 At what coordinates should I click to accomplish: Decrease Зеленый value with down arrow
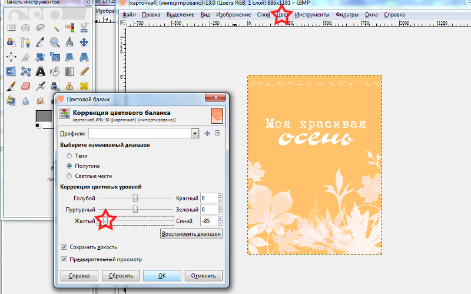220,212
